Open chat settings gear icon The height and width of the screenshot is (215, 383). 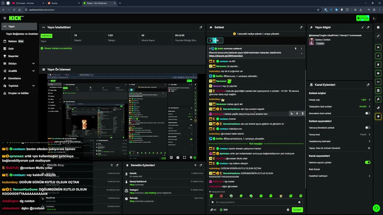coord(288,210)
